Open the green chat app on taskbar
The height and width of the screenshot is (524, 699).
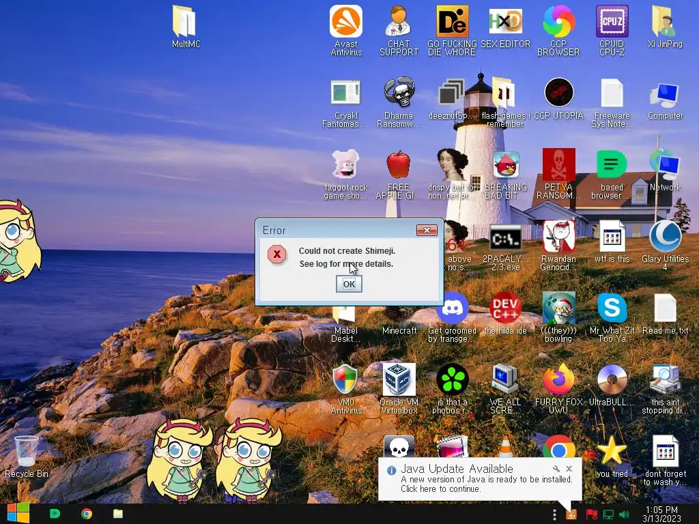pyautogui.click(x=55, y=514)
